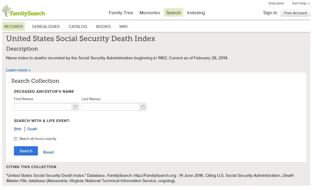This screenshot has height=190, width=312.
Task: Click the United States Social Security Death Index heading
Action: click(x=81, y=39)
